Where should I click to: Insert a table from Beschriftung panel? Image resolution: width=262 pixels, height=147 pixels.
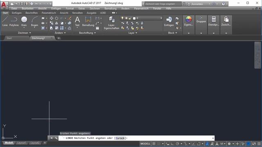coord(97,28)
